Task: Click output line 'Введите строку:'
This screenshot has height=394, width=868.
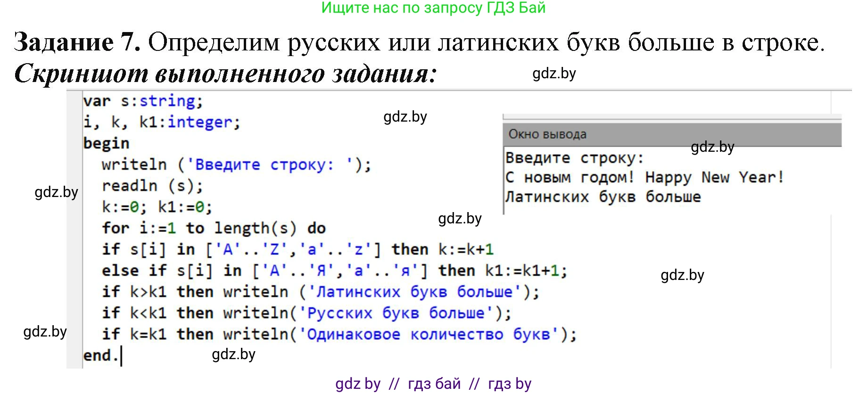Action: point(574,158)
